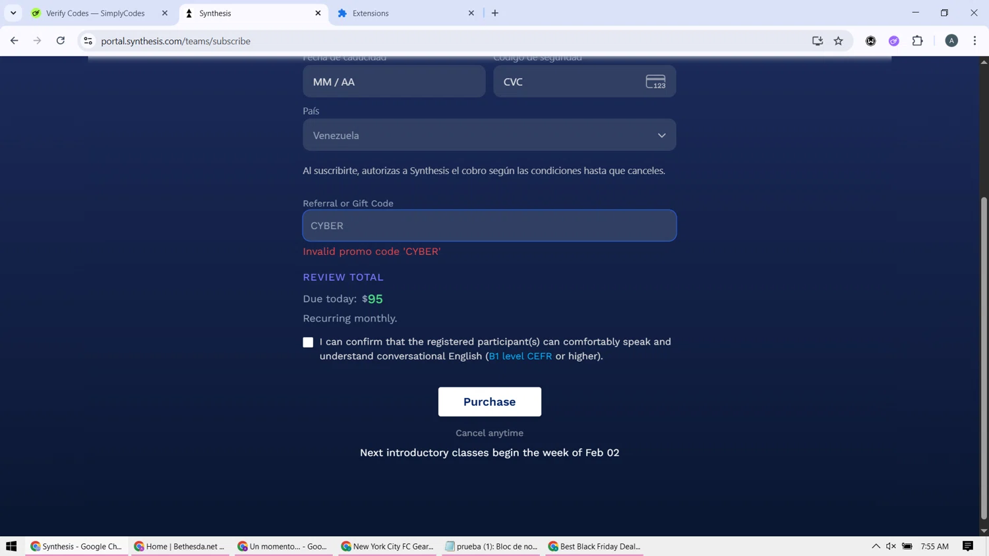989x556 pixels.
Task: Switch to the Extensions tab
Action: [x=370, y=13]
